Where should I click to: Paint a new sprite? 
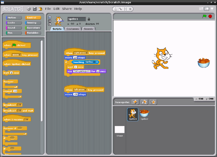(x=135, y=102)
